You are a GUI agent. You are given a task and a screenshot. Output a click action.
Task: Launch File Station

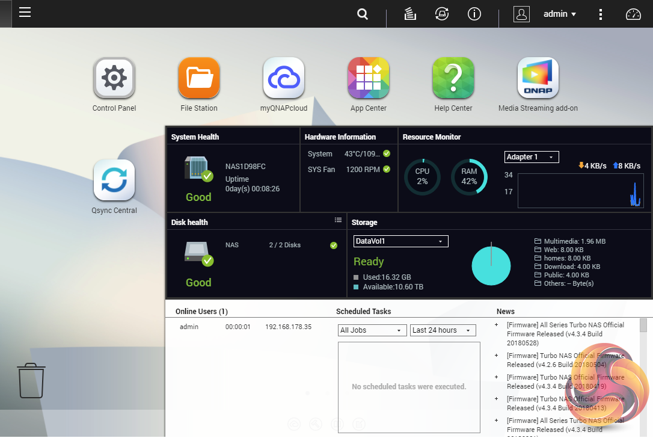(x=199, y=78)
